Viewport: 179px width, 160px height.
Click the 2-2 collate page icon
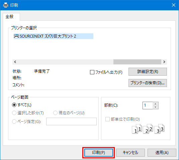point(148,129)
